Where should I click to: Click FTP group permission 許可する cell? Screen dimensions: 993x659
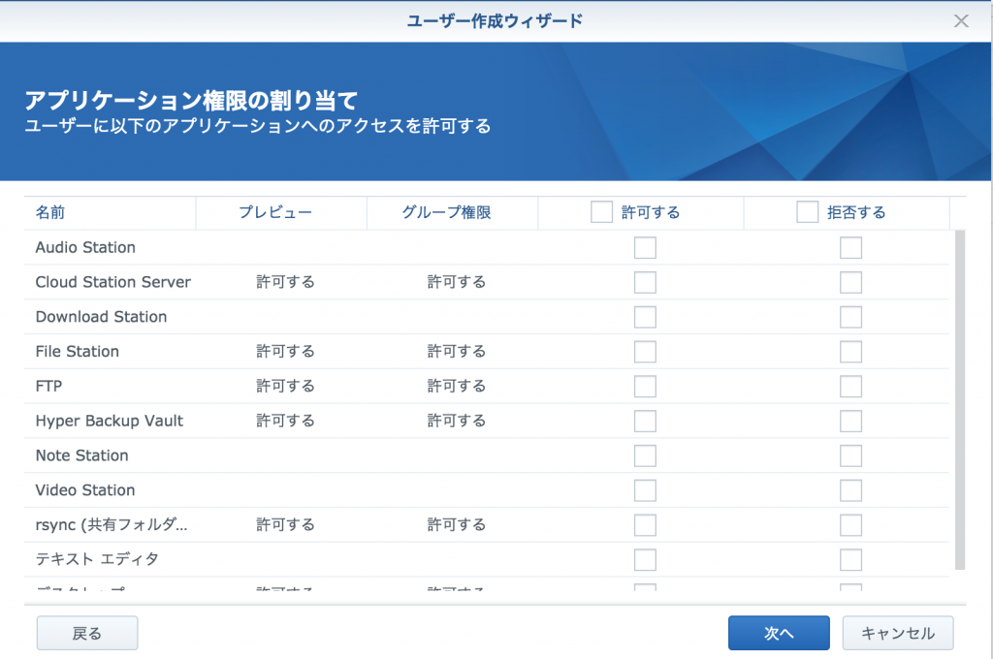[x=456, y=386]
